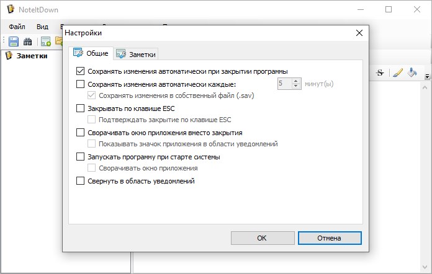Image resolution: width=432 pixels, height=274 pixels.
Task: Uncheck Сохранять изменения при закрытии программы
Action: pos(80,71)
